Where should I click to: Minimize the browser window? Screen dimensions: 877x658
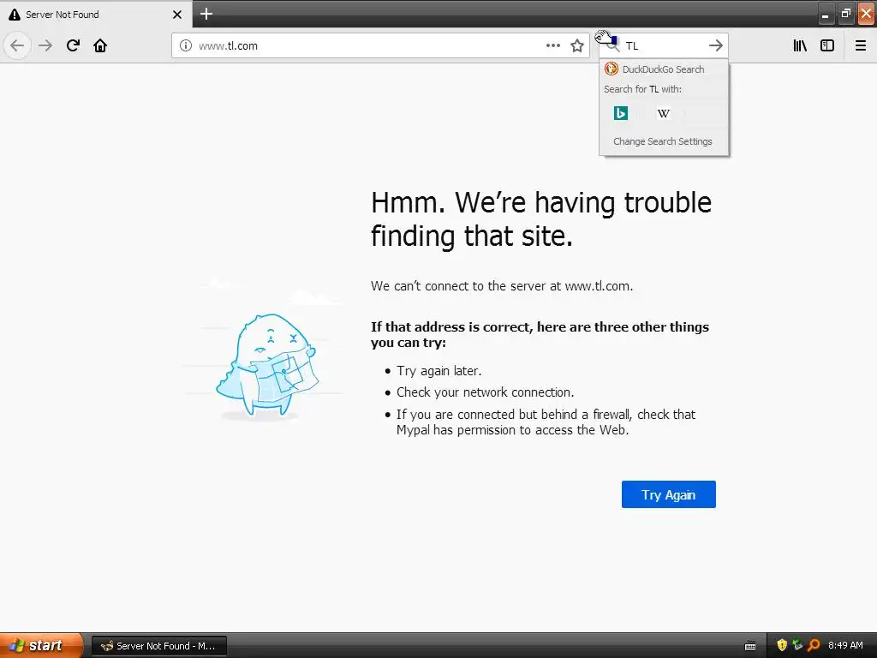click(825, 14)
